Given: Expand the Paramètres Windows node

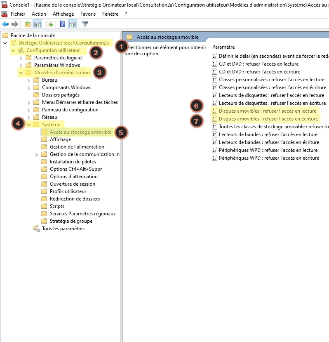Looking at the screenshot, I should coord(21,65).
